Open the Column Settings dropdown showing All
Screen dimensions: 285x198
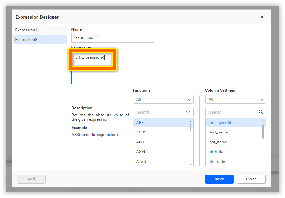(x=235, y=99)
